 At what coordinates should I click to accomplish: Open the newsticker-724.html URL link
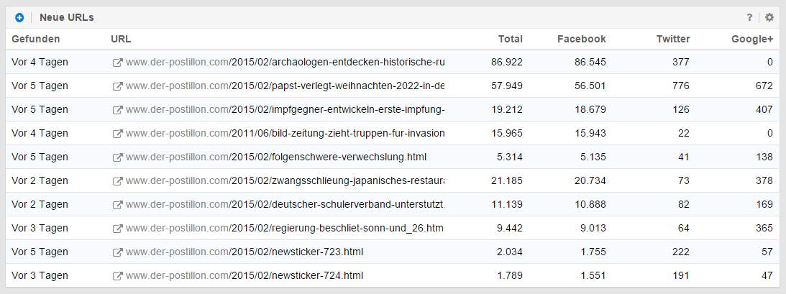pos(245,276)
